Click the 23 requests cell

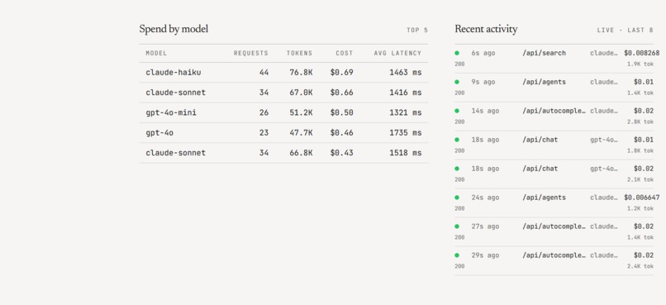coord(264,133)
